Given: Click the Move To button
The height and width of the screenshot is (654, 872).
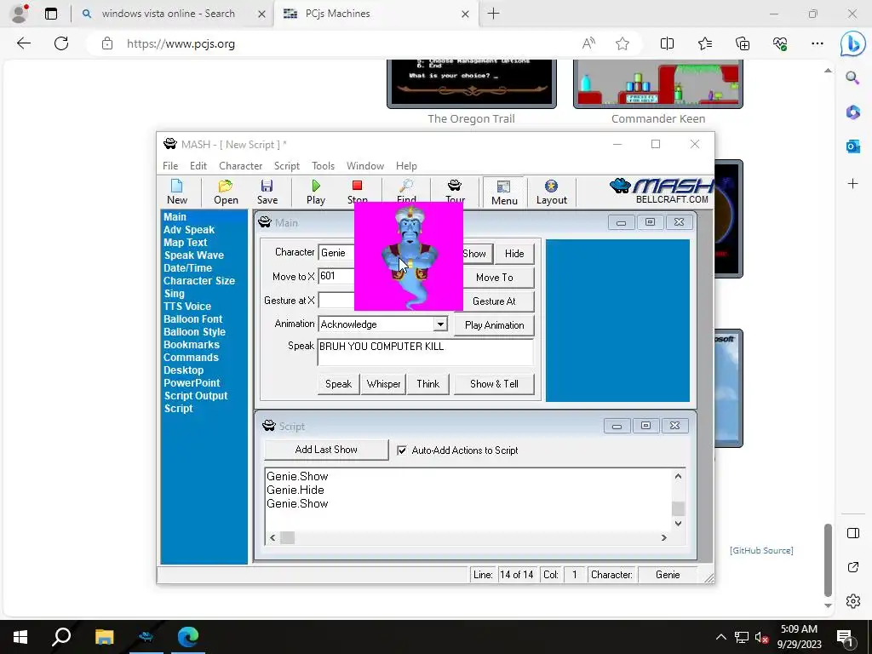Looking at the screenshot, I should point(494,278).
